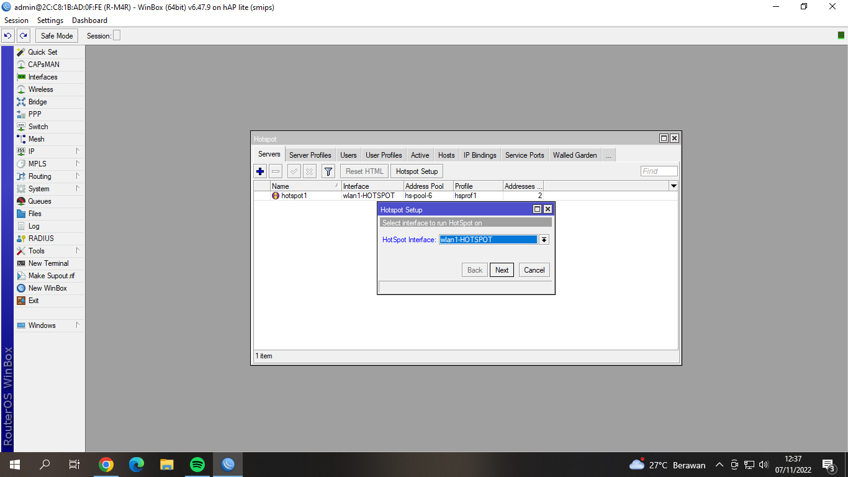The image size is (848, 477).
Task: Click Cancel in Hotspot Setup dialog
Action: coord(534,270)
